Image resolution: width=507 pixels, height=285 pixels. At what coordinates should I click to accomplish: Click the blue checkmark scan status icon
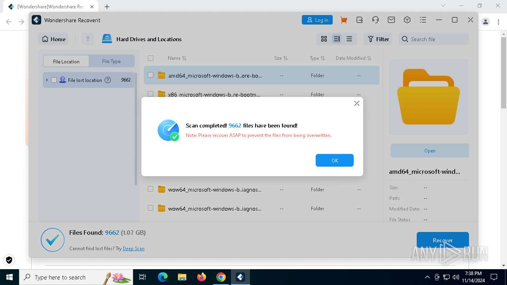(53, 240)
